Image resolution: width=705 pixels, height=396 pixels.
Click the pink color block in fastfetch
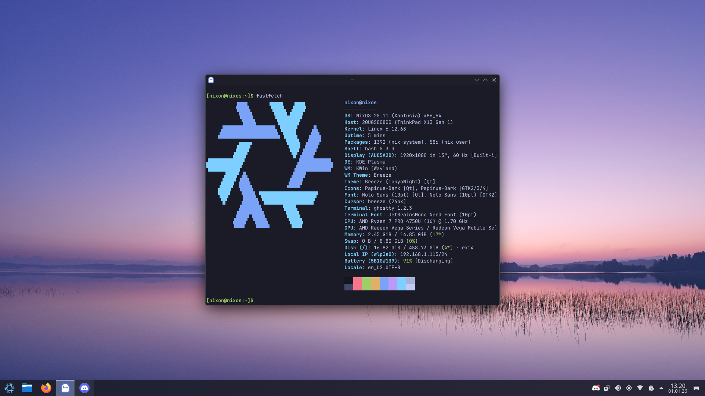point(357,284)
